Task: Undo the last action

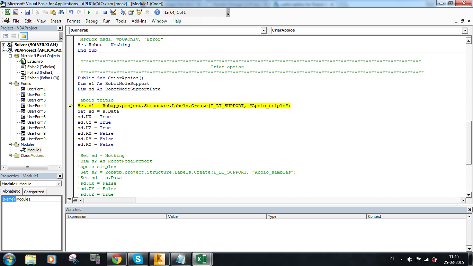Action: coord(71,12)
